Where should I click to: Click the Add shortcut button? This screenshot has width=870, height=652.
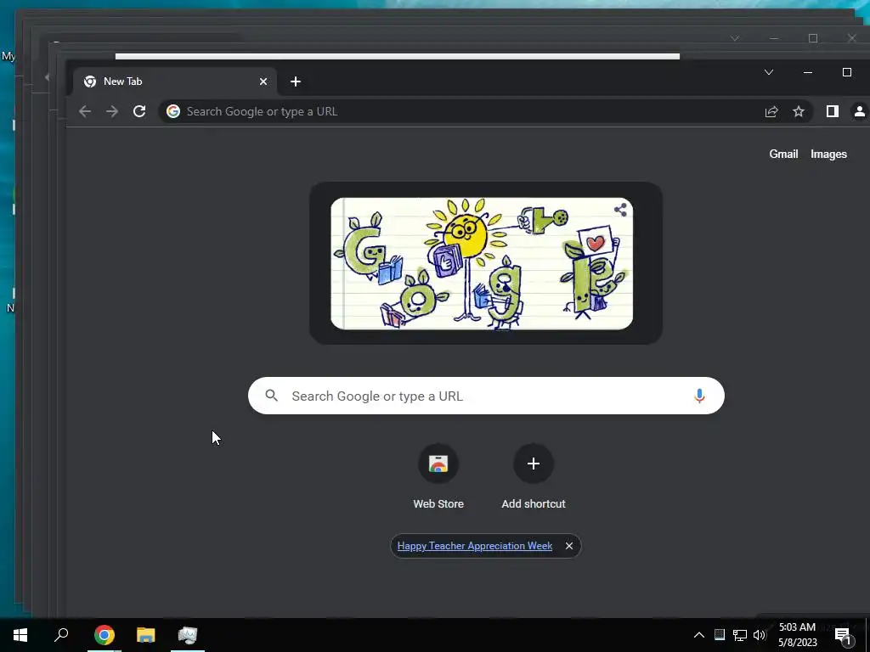534,477
